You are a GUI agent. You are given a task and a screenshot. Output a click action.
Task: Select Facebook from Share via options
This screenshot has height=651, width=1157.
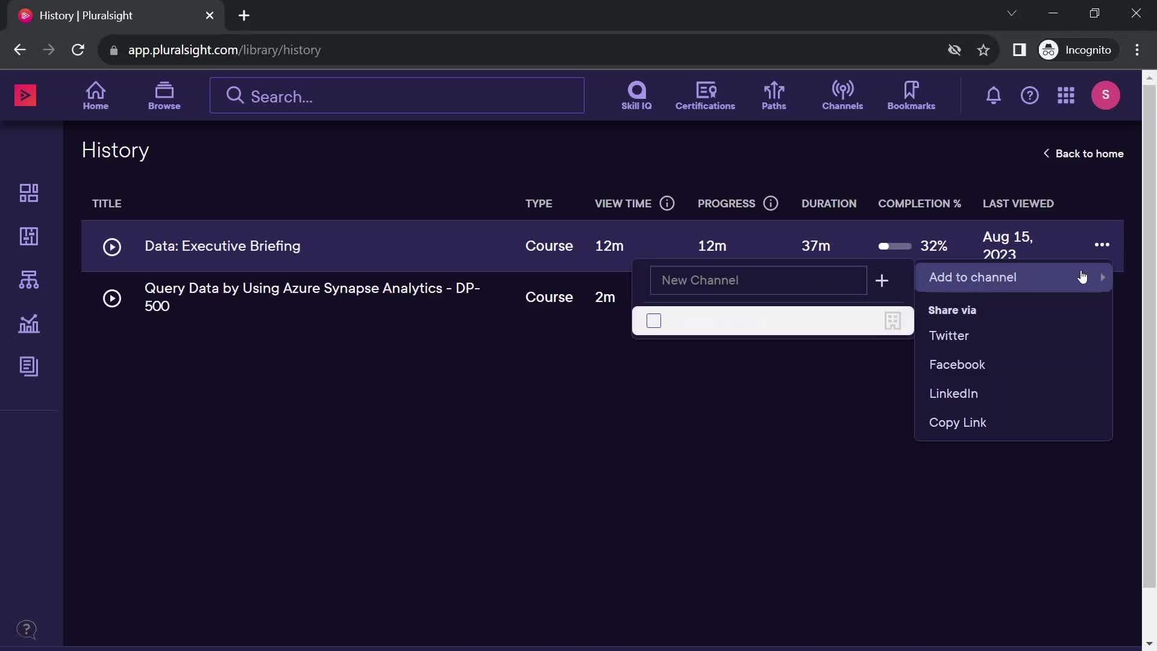click(957, 364)
